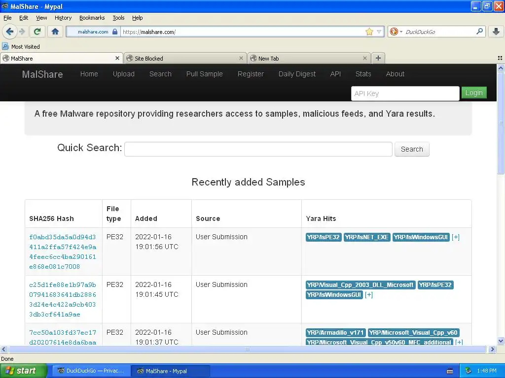Close the New Tab tab

pyautogui.click(x=364, y=58)
